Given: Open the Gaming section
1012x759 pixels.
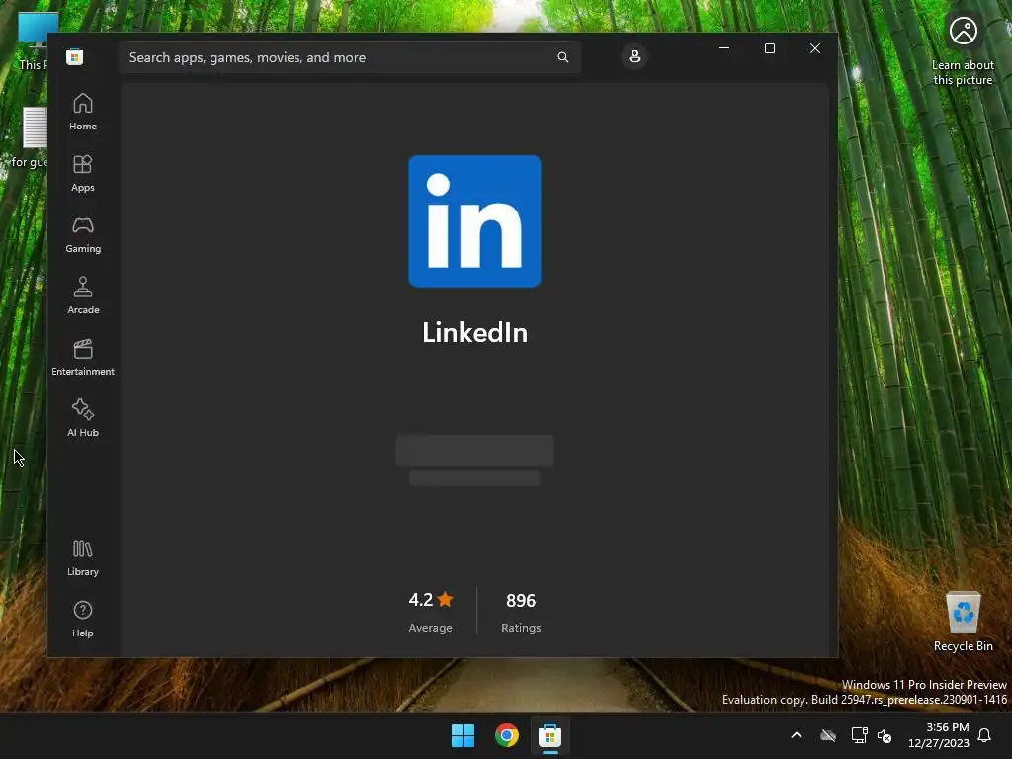Looking at the screenshot, I should tap(83, 234).
